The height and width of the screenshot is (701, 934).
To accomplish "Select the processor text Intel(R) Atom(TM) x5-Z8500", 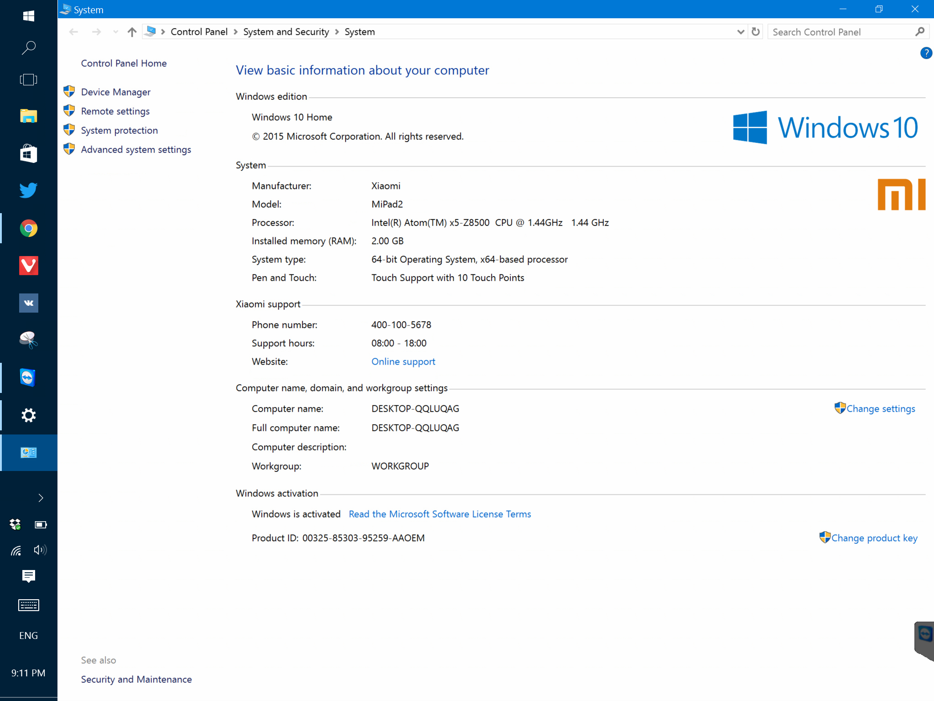I will (430, 223).
